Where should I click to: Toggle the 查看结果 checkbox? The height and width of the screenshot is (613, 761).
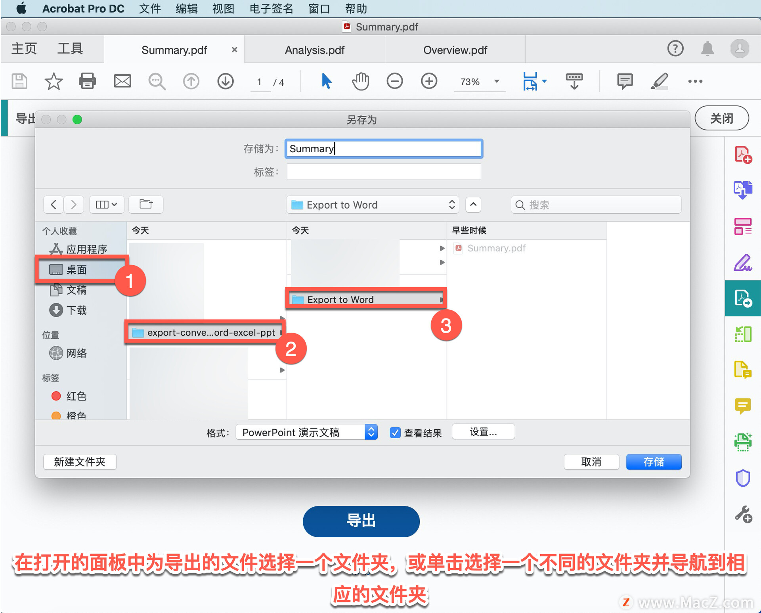395,433
